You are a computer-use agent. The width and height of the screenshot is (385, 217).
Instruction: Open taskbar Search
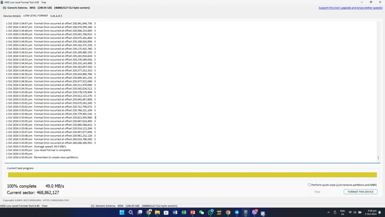(x=131, y=212)
